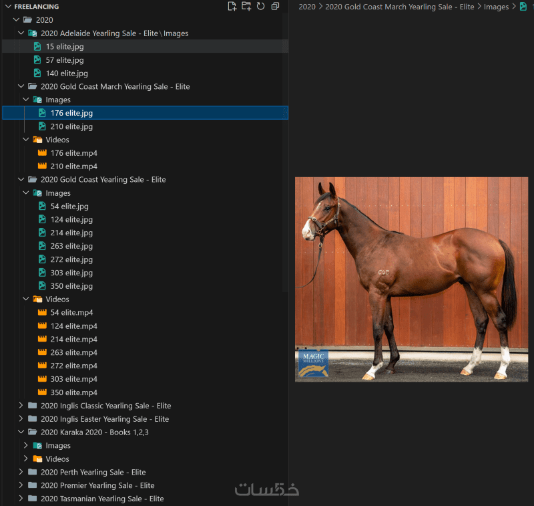Click Images folder icon under Gold Coast March

pos(37,100)
